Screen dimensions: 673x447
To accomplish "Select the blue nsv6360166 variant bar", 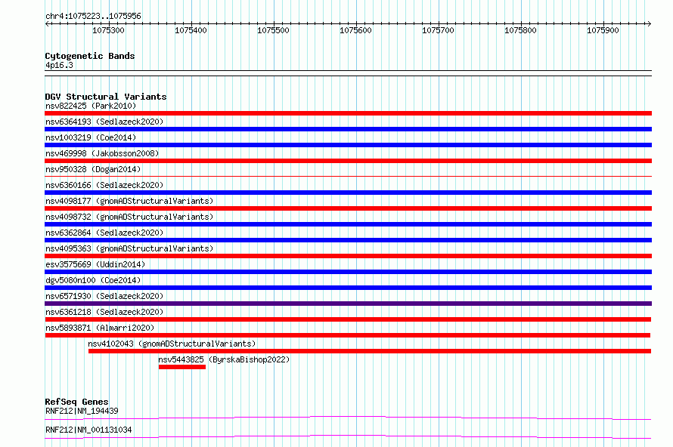I will click(348, 193).
